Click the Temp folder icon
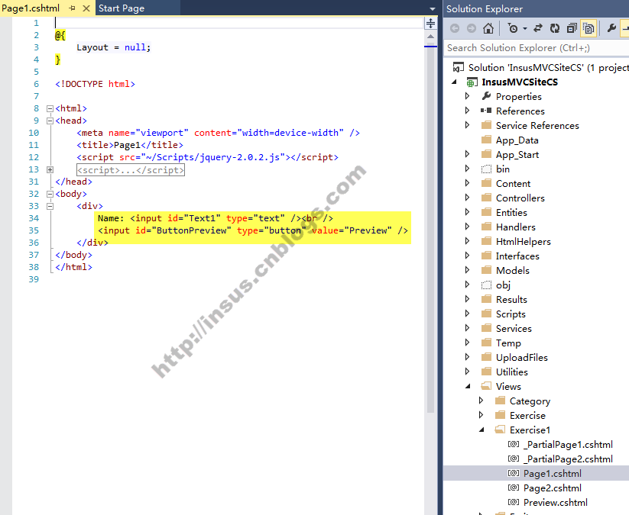629x515 pixels. tap(486, 343)
